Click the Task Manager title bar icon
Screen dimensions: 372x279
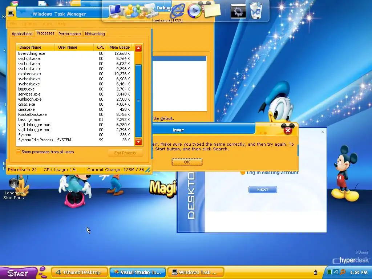tap(11, 13)
